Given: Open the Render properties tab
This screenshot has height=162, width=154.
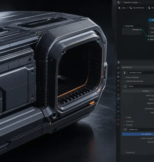Looking at the screenshot, I should tap(118, 73).
